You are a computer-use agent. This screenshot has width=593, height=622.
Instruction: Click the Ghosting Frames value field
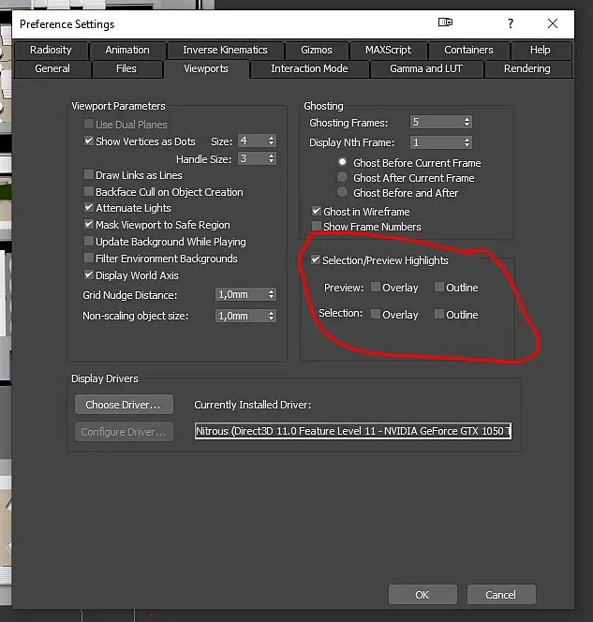(437, 122)
